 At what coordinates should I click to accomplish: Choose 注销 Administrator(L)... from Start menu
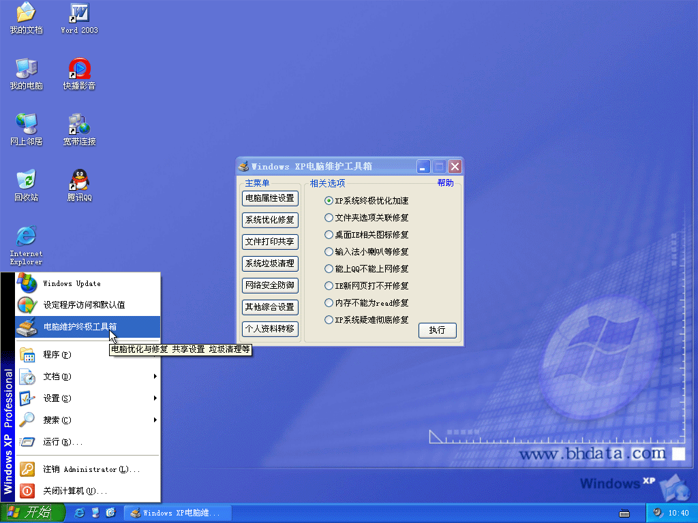[x=88, y=469]
